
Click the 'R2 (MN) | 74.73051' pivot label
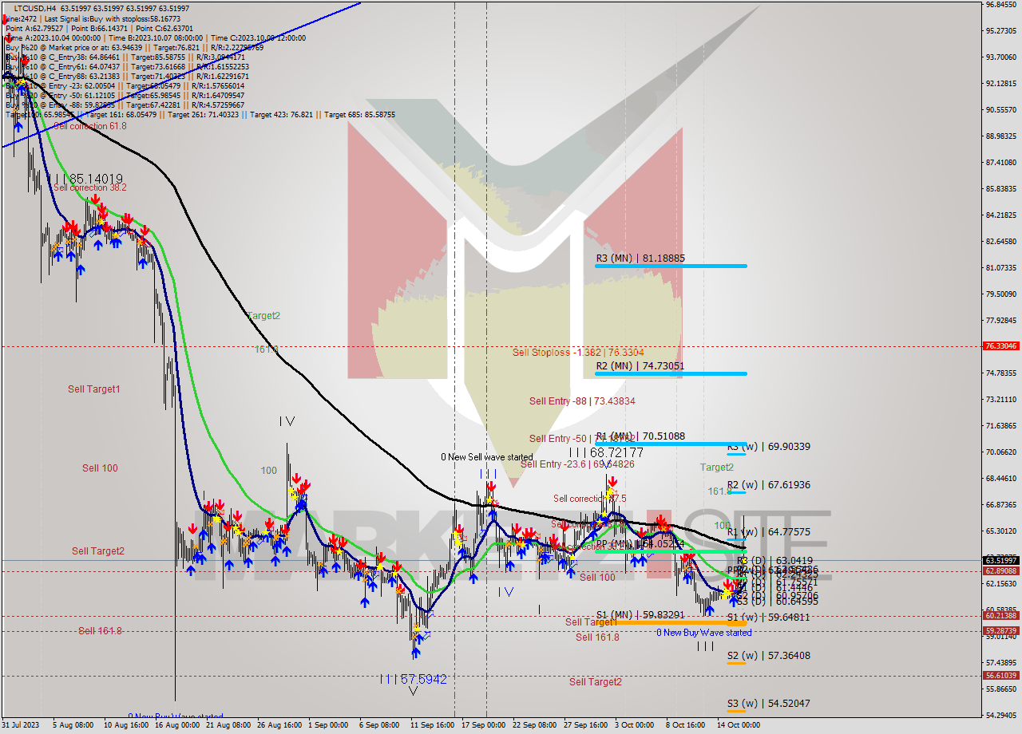[x=640, y=366]
